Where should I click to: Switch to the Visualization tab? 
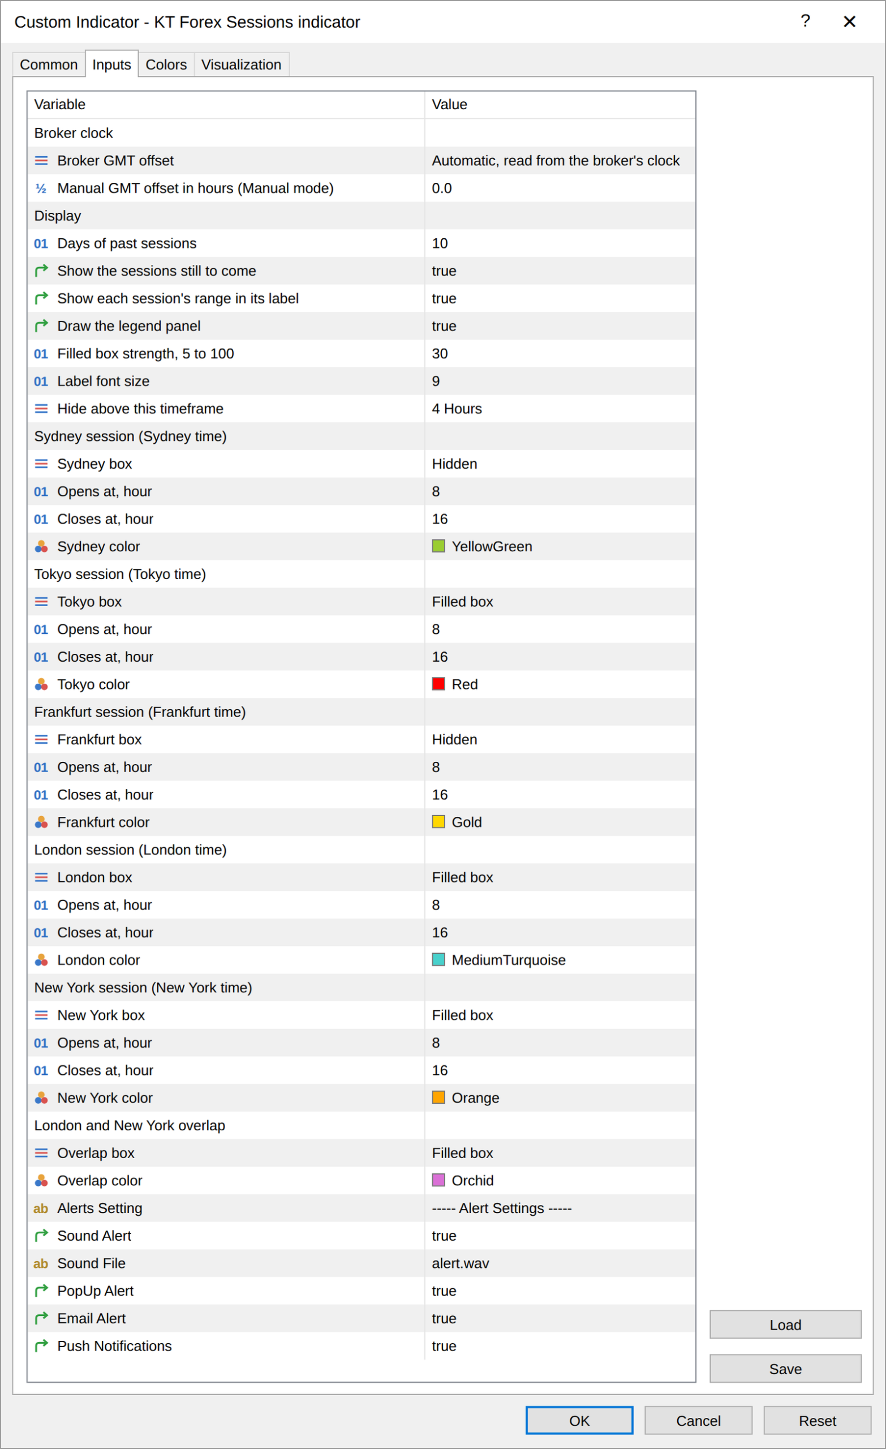(241, 65)
